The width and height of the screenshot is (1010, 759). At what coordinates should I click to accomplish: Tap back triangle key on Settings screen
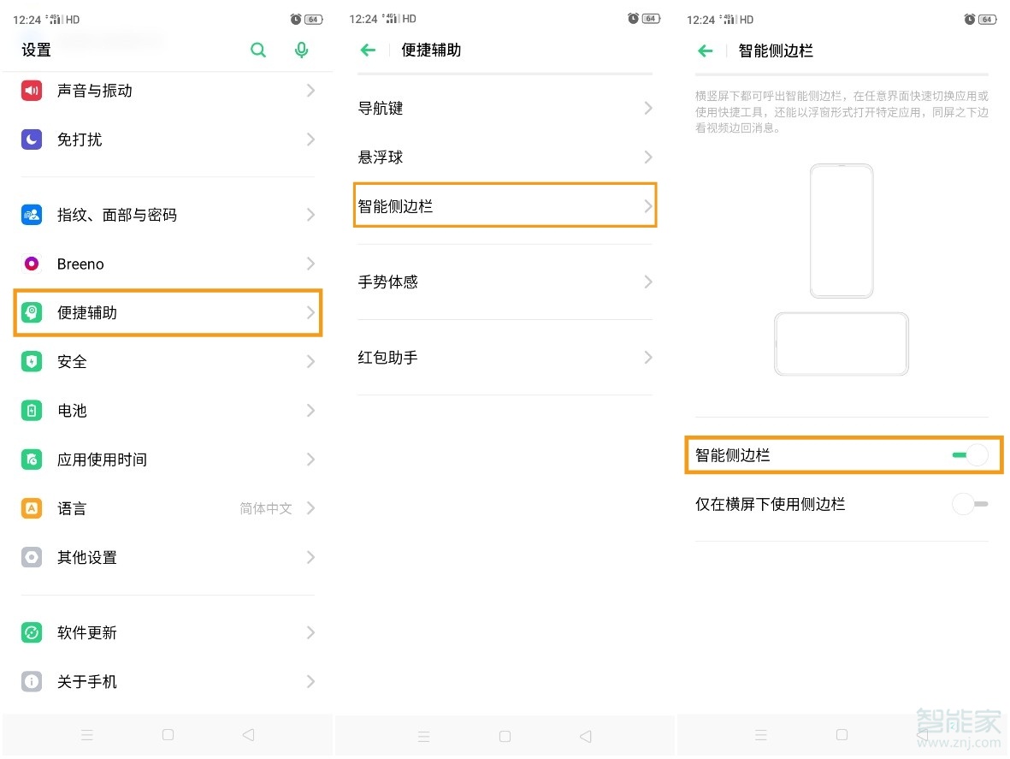click(249, 734)
